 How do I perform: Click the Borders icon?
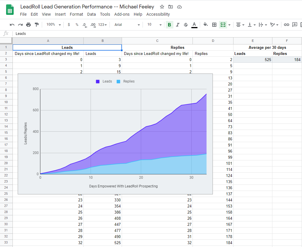coord(214,25)
